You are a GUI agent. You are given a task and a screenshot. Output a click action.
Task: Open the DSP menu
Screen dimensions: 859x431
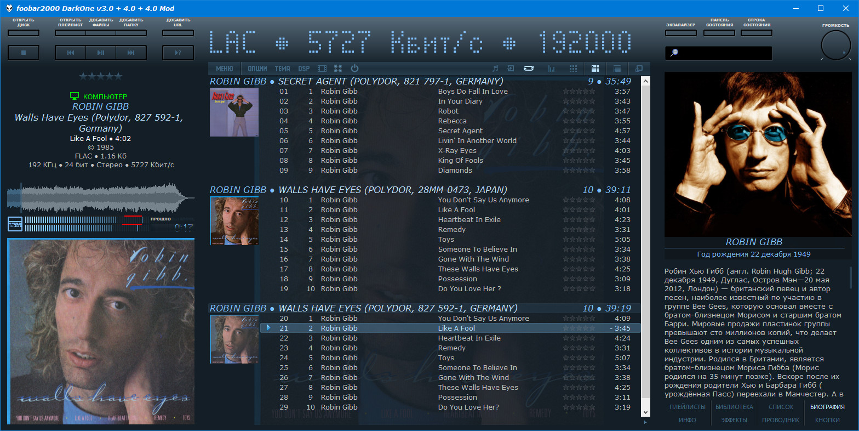click(x=304, y=69)
